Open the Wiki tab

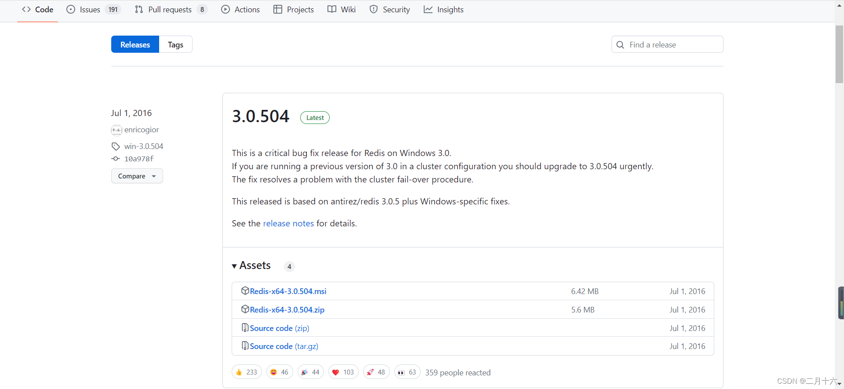[342, 10]
